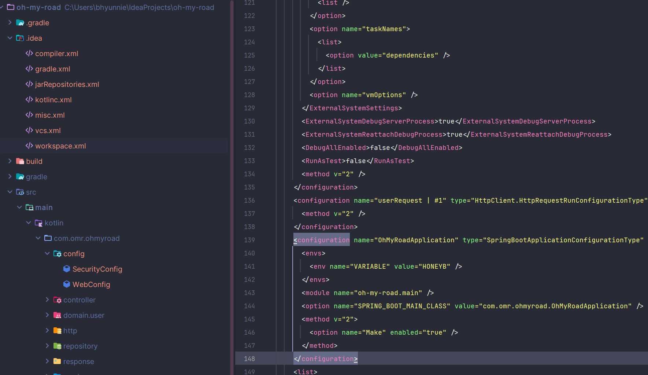Click the controller package icon
The width and height of the screenshot is (648, 375).
coord(58,300)
